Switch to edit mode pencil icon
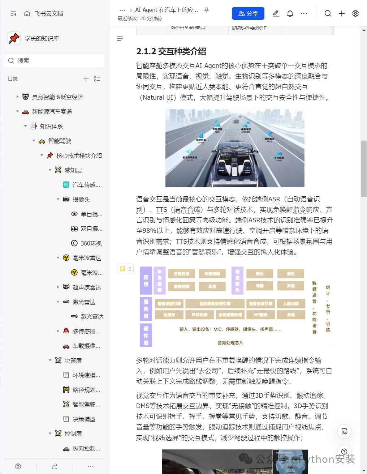The width and height of the screenshot is (367, 474). click(276, 13)
